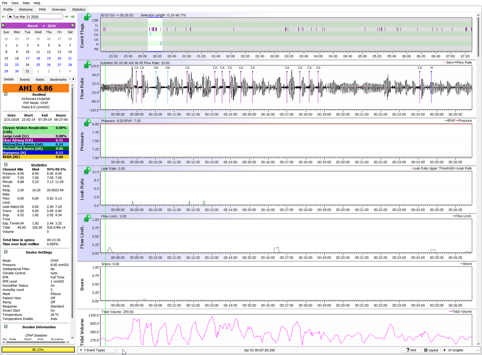Click the CPAP Sessions heading
The height and width of the screenshot is (355, 482).
[36, 335]
